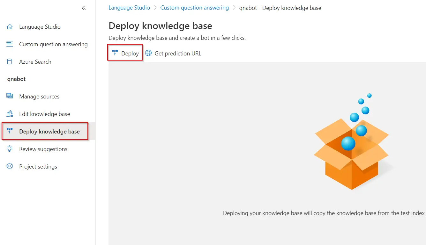Click the Review suggestions lightbulb icon
Image resolution: width=426 pixels, height=245 pixels.
[10, 149]
